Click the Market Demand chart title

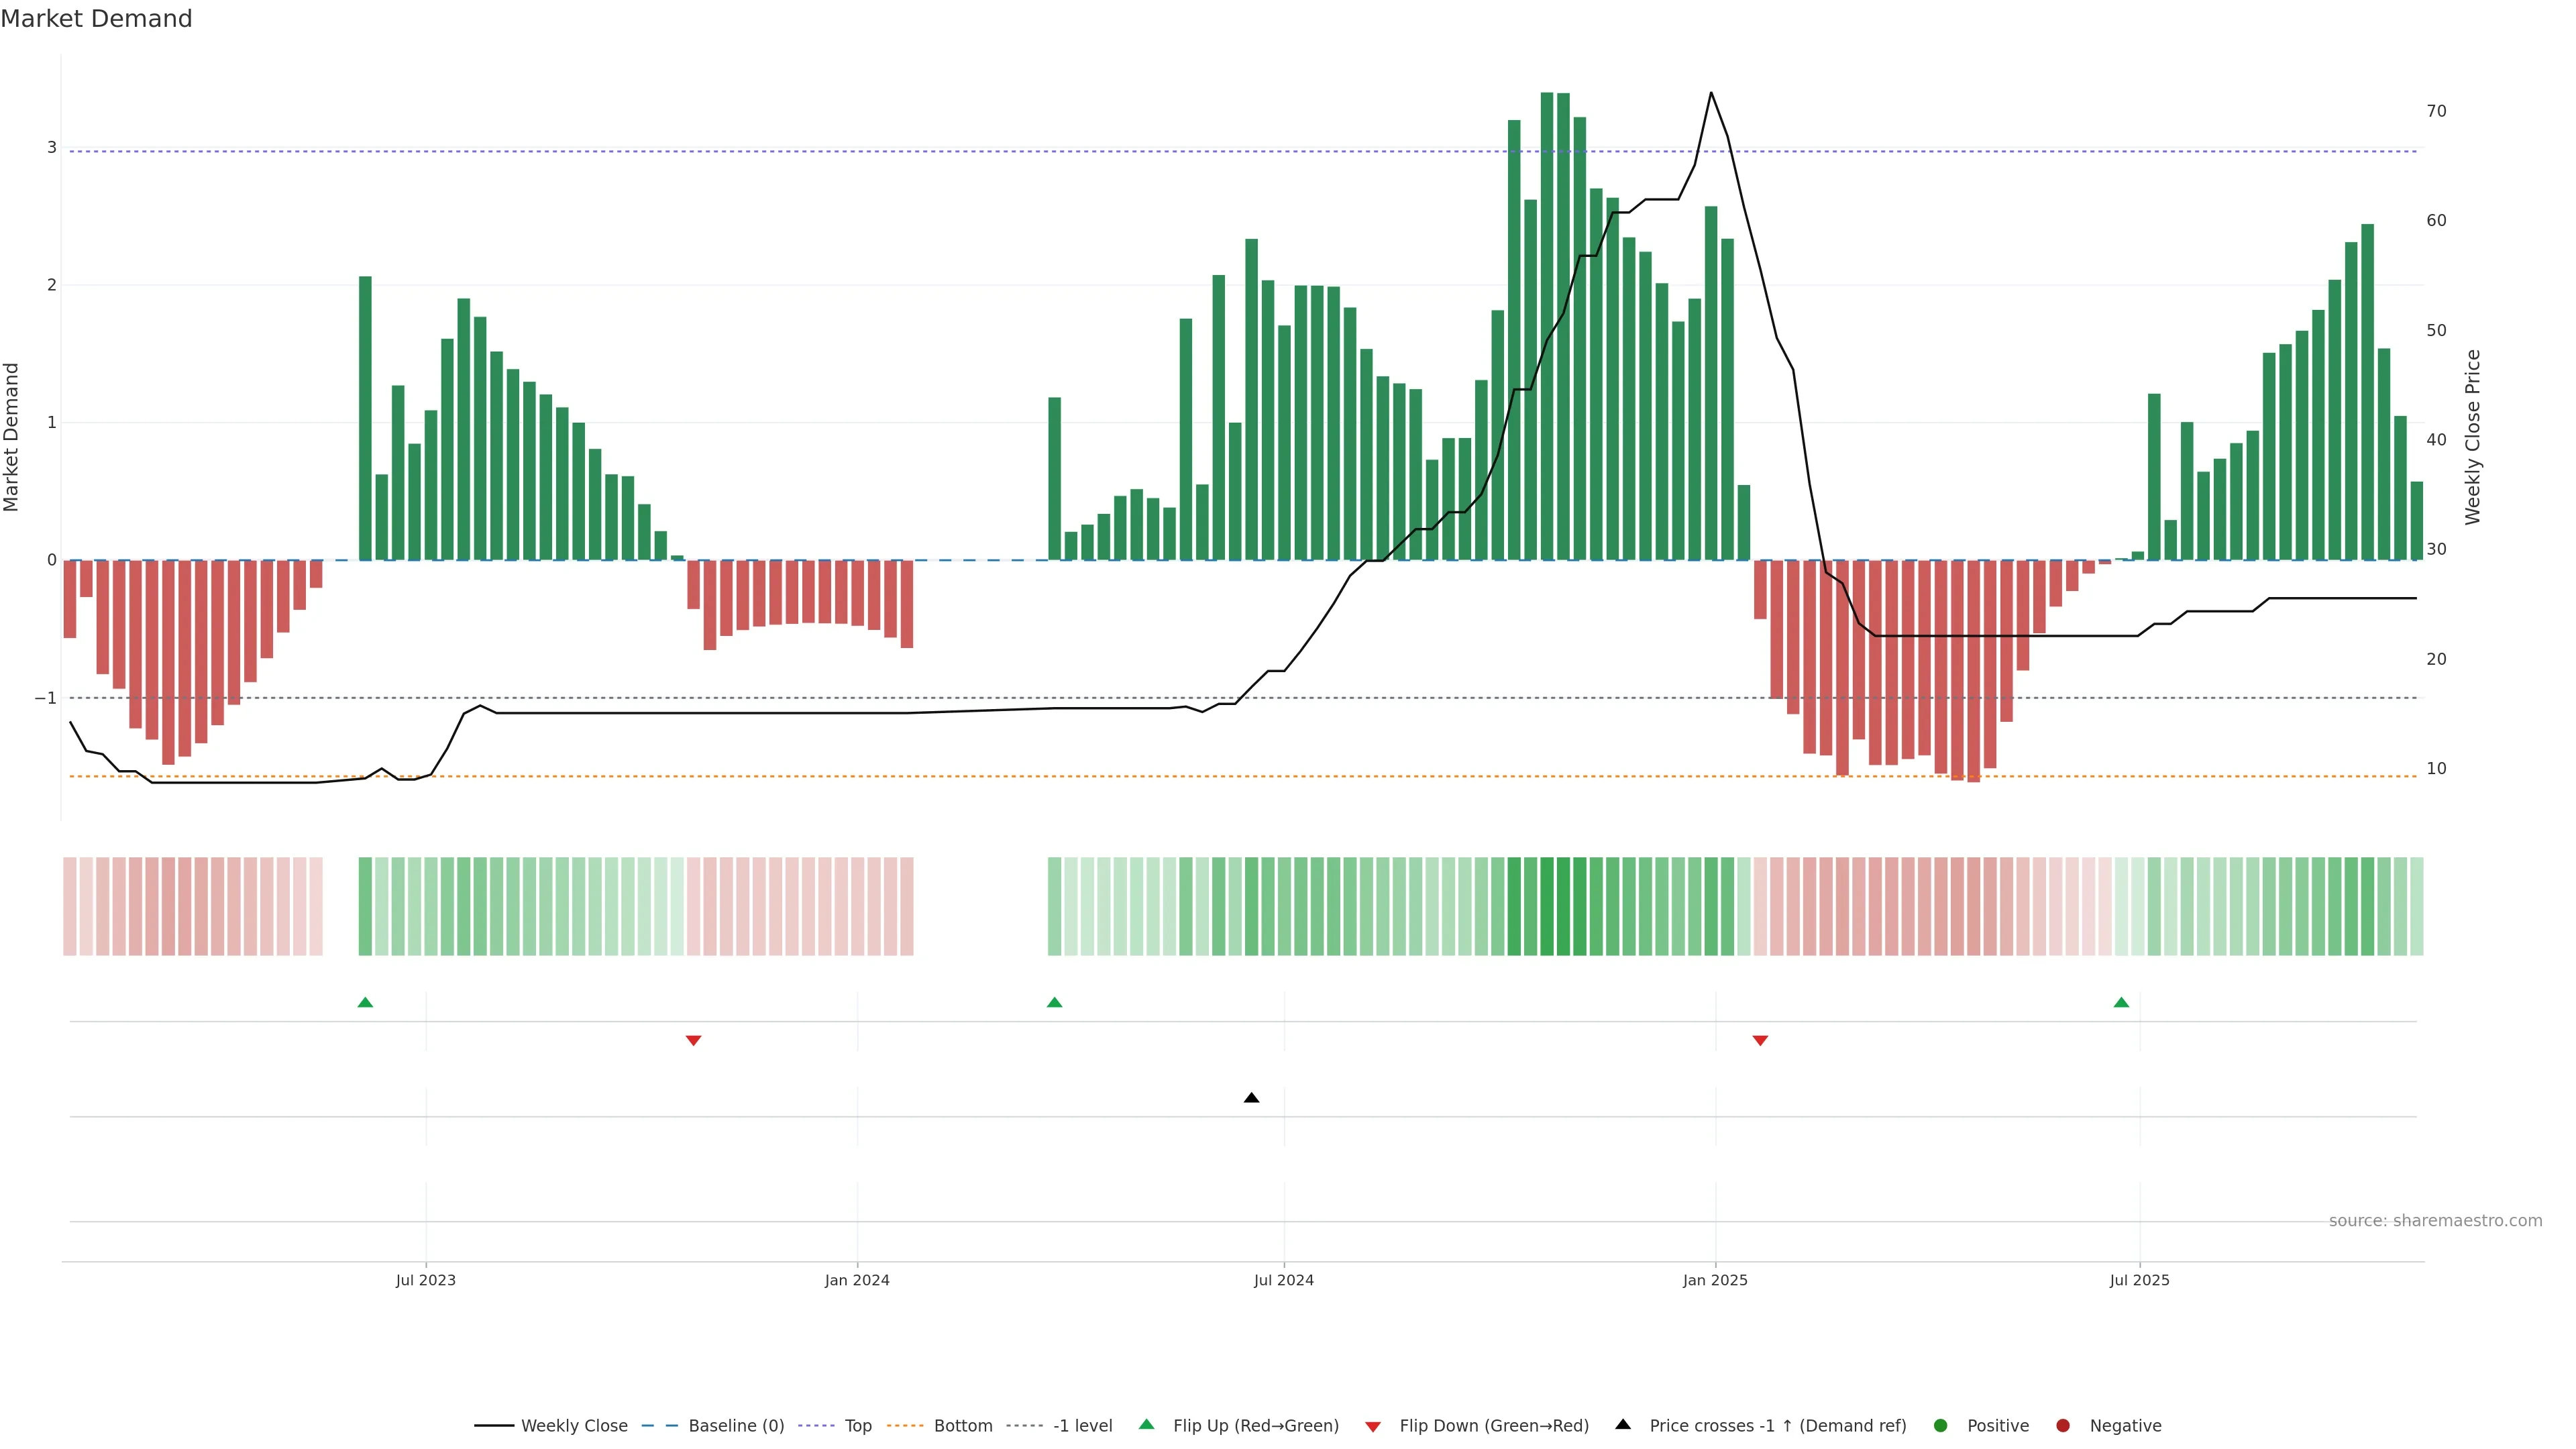pos(96,19)
